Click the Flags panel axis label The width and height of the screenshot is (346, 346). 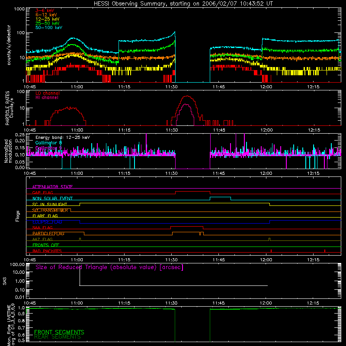17,216
